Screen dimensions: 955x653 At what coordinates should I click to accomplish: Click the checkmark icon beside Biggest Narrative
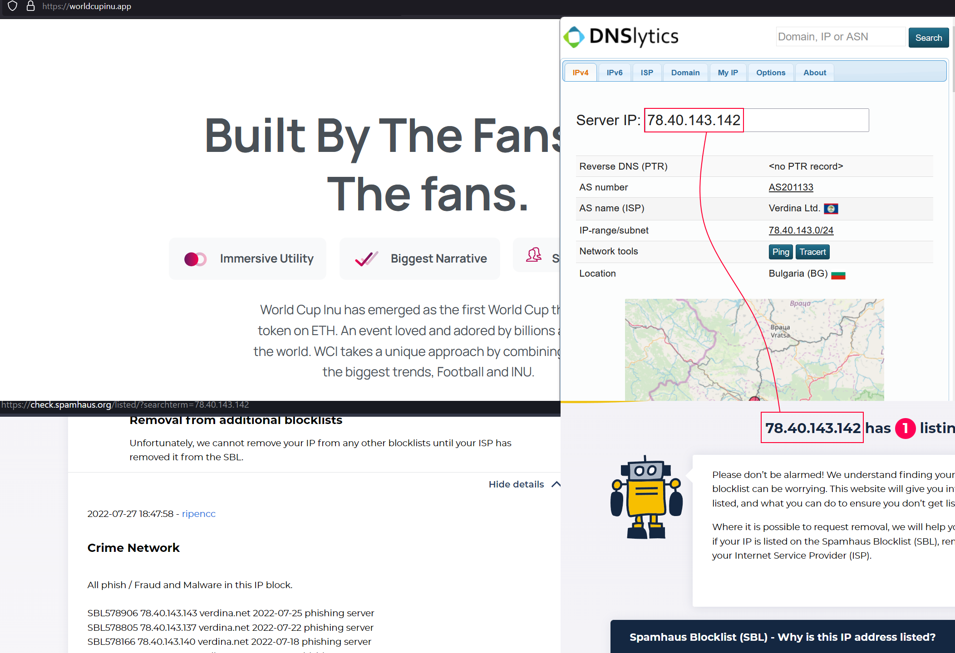[x=366, y=258]
